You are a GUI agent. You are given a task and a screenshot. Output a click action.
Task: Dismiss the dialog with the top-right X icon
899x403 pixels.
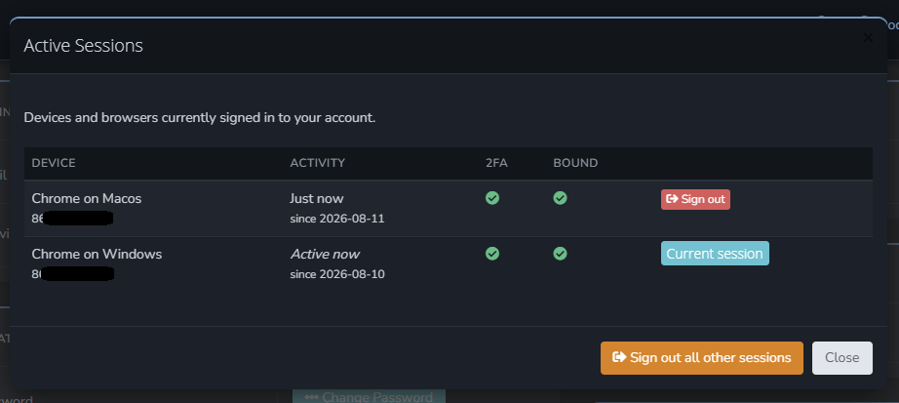(x=868, y=38)
